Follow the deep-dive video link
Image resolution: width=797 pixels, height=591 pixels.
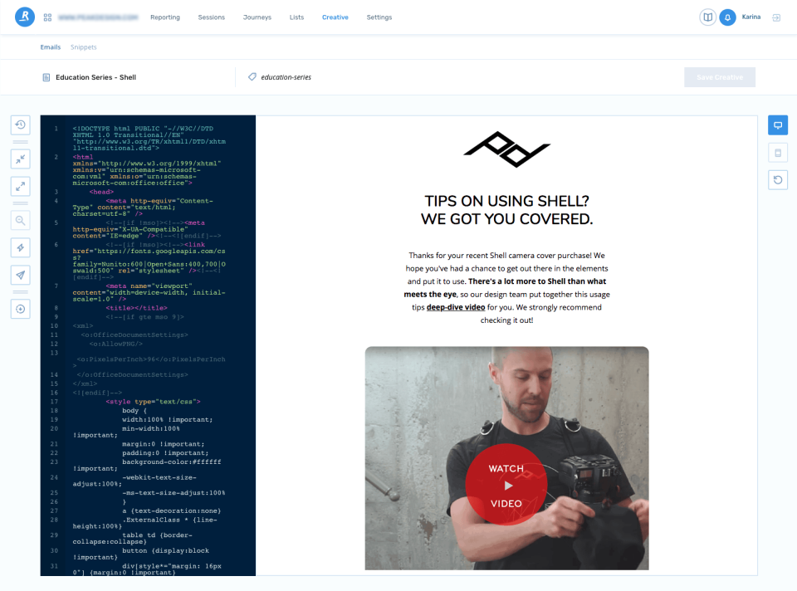tap(456, 307)
